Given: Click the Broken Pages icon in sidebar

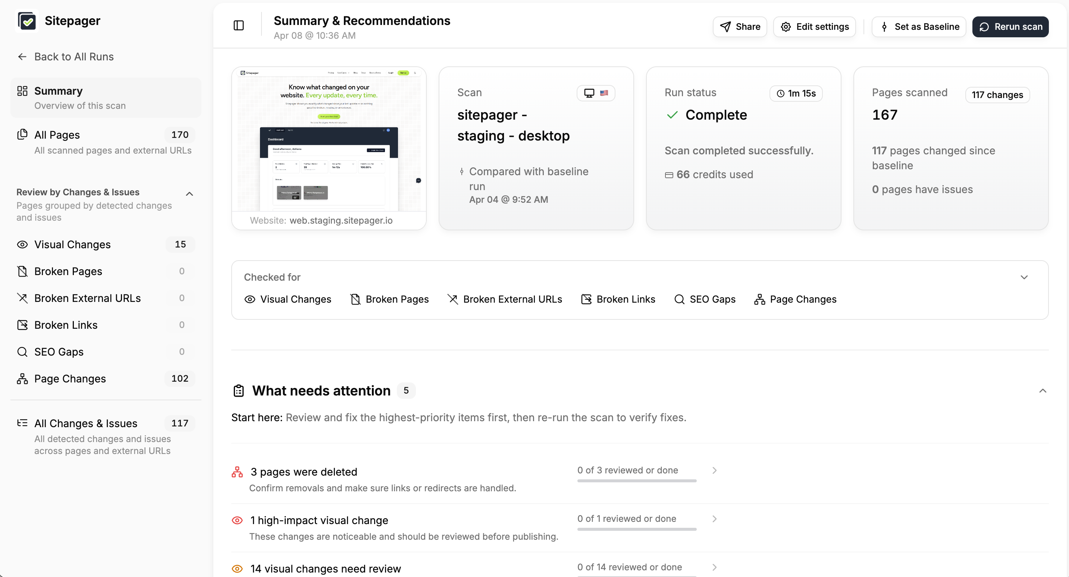Looking at the screenshot, I should (22, 271).
